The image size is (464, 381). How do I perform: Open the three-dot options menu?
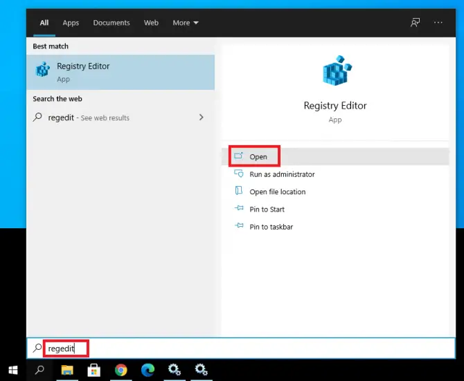click(x=438, y=22)
